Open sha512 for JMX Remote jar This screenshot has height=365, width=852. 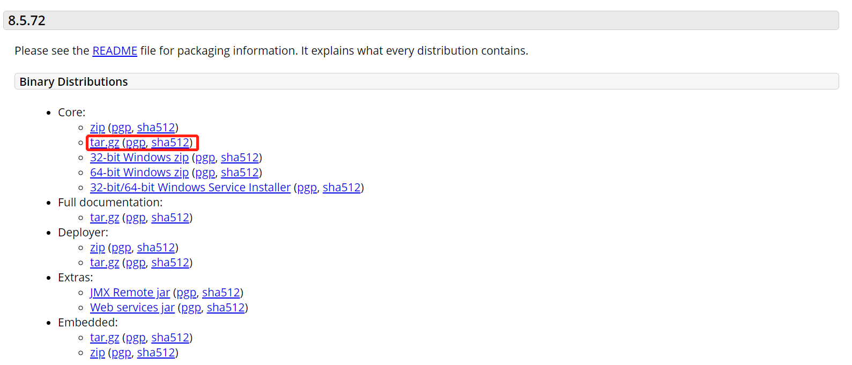(x=221, y=293)
